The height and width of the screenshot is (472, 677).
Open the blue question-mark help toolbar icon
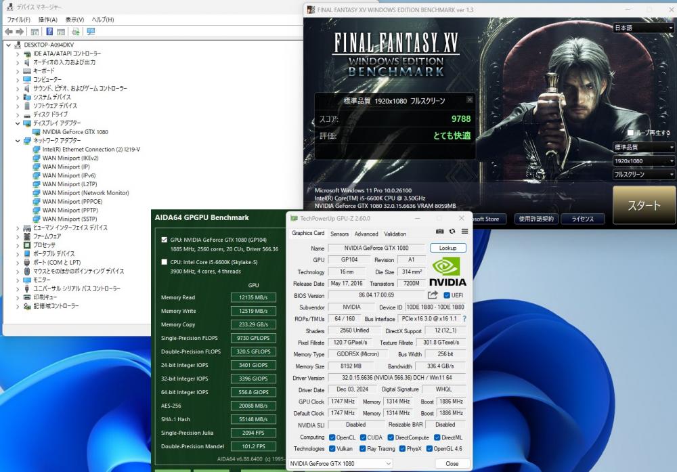click(49, 32)
